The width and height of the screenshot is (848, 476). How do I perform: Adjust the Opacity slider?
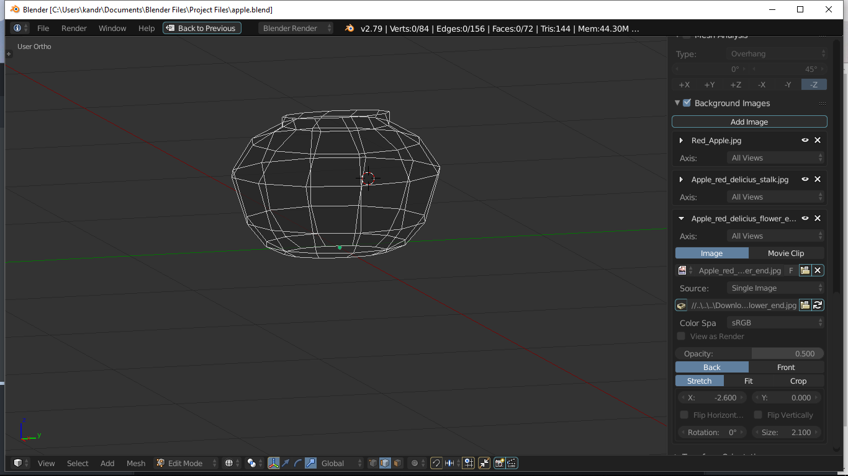[749, 353]
